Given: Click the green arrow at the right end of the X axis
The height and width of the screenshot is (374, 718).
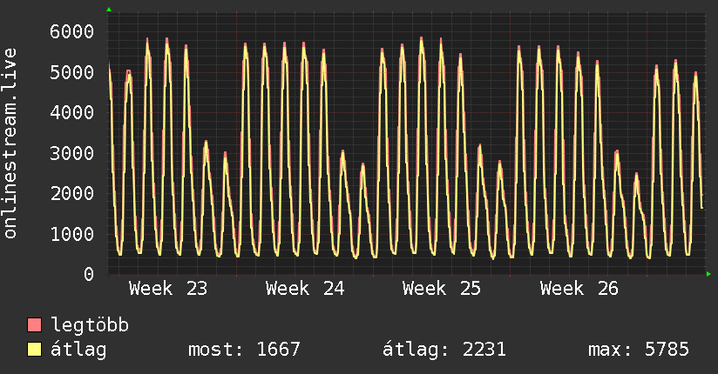Looking at the screenshot, I should coord(708,274).
